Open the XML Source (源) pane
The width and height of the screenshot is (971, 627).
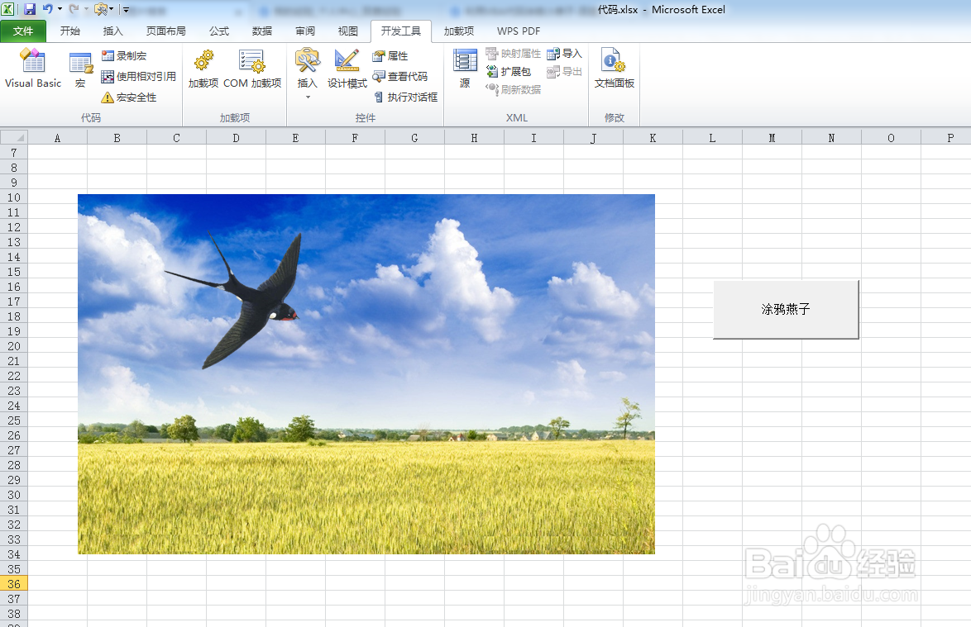[x=465, y=69]
